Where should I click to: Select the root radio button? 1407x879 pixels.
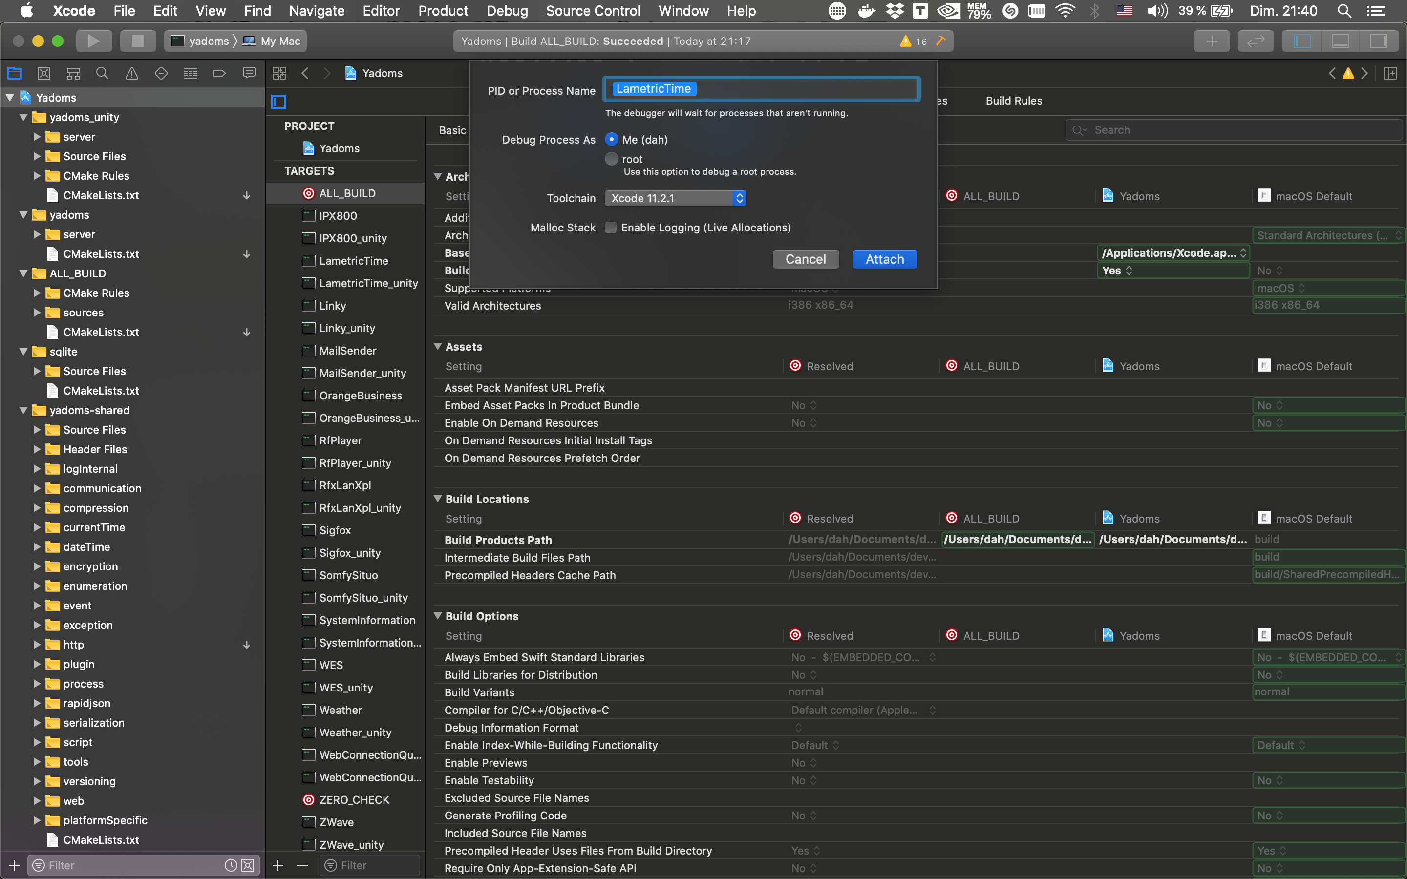pyautogui.click(x=611, y=159)
